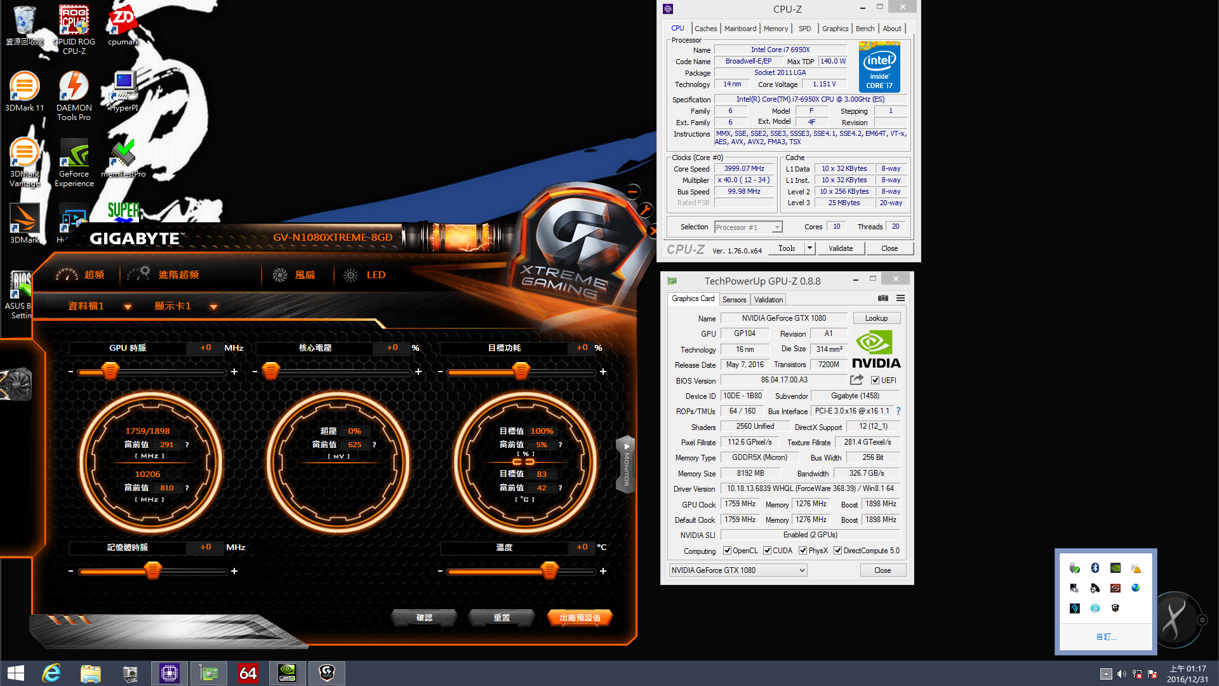Open the GPU-Z screenshot camera icon
The image size is (1219, 686).
click(883, 298)
